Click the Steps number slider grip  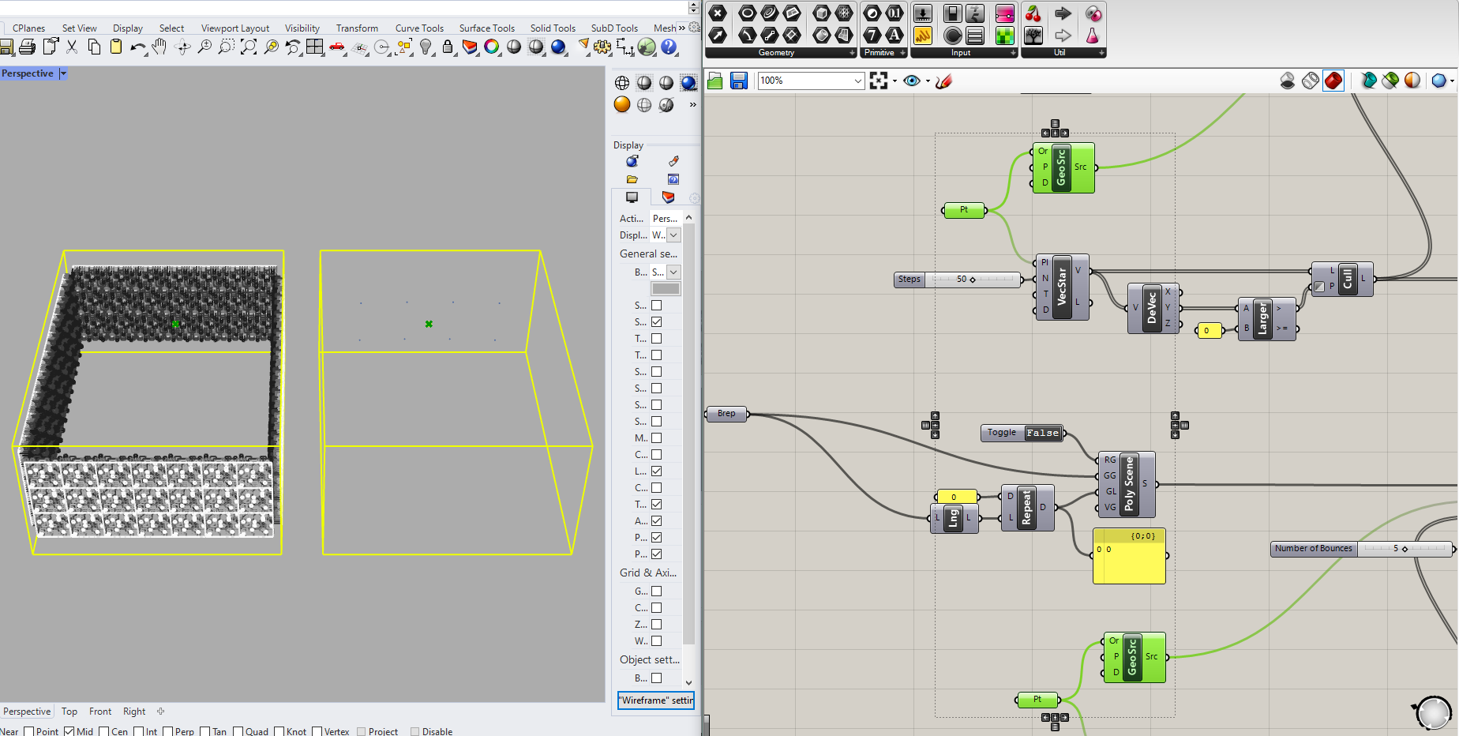(973, 280)
